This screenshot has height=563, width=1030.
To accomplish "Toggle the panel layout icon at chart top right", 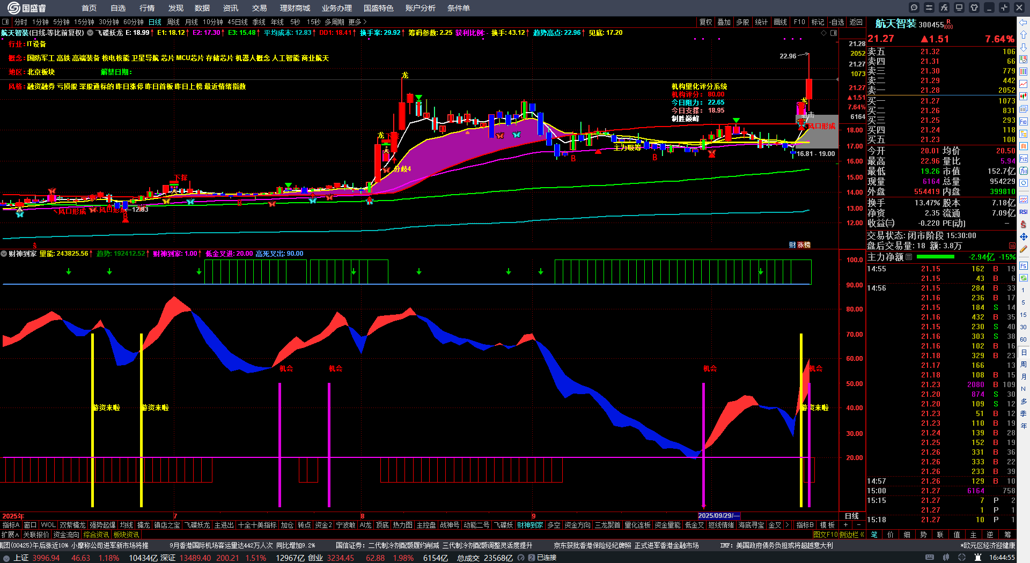I will click(834, 33).
